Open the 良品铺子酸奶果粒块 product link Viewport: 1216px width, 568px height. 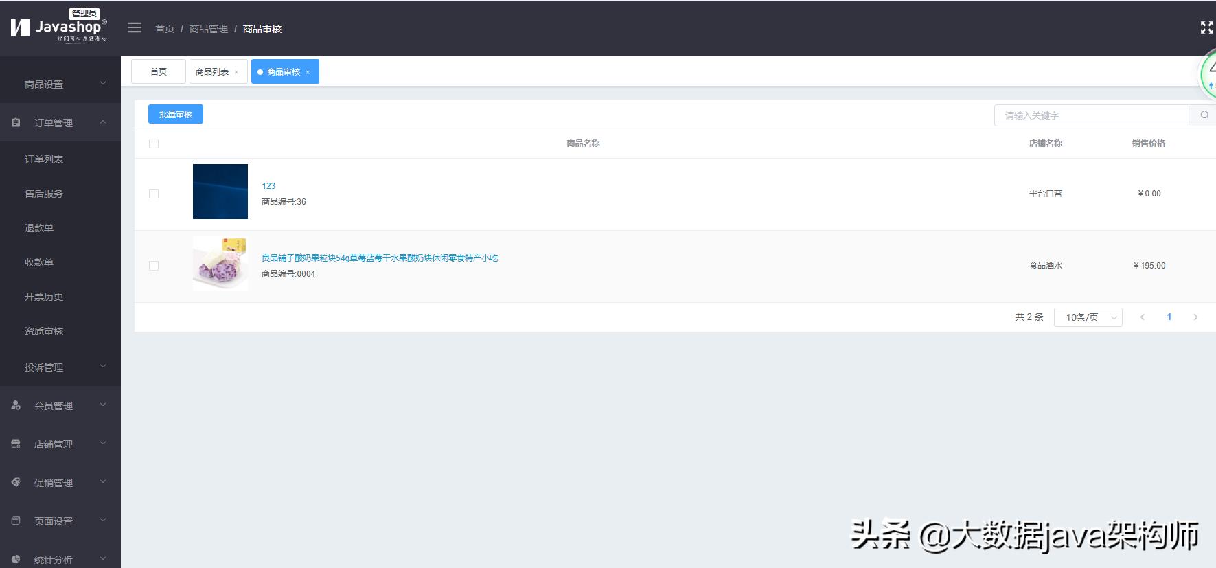point(380,258)
